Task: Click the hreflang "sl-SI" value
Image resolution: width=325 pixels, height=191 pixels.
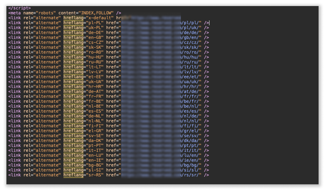Action: pos(95,170)
